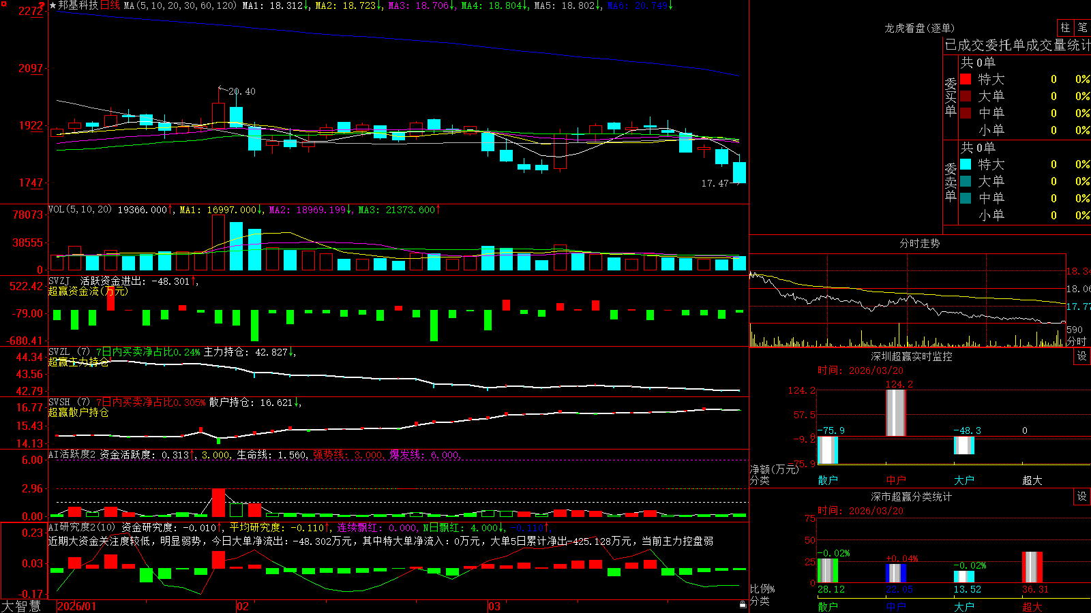1091x613 pixels.
Task: Select the AI活跃度2 indicator label
Action: click(72, 455)
